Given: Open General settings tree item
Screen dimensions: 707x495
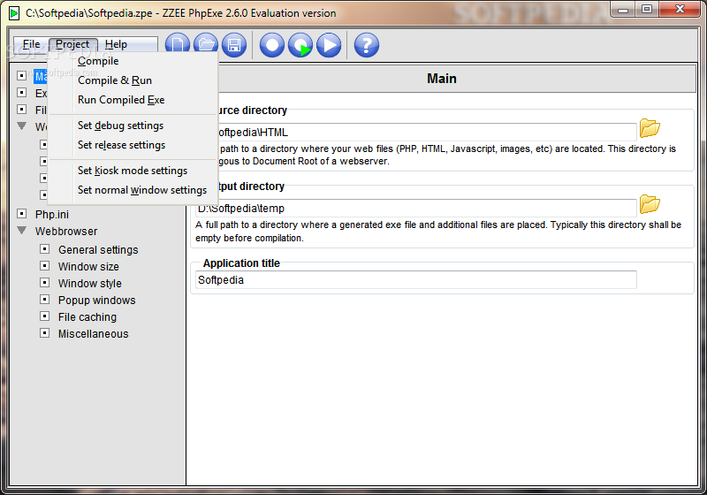Looking at the screenshot, I should coord(98,250).
